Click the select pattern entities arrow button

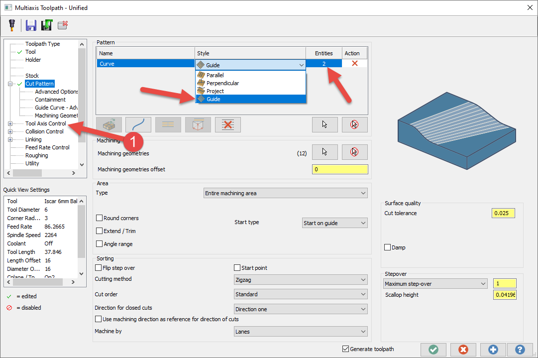tap(324, 124)
